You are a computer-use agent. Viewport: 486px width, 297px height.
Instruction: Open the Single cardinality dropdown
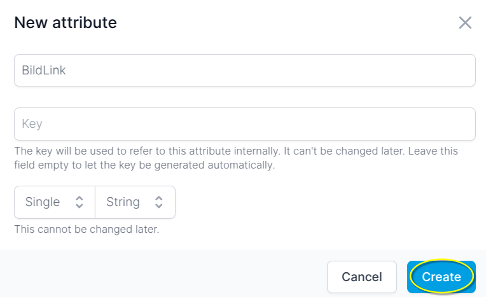click(x=55, y=202)
